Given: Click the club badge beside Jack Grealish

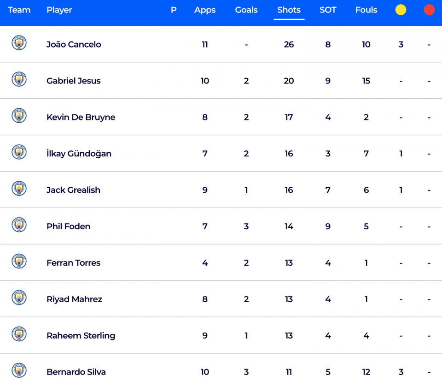Looking at the screenshot, I should point(19,188).
